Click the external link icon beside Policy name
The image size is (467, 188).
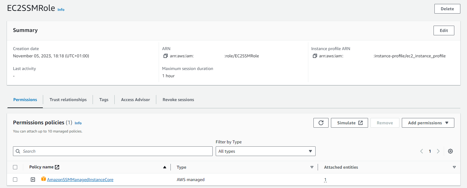(57, 167)
